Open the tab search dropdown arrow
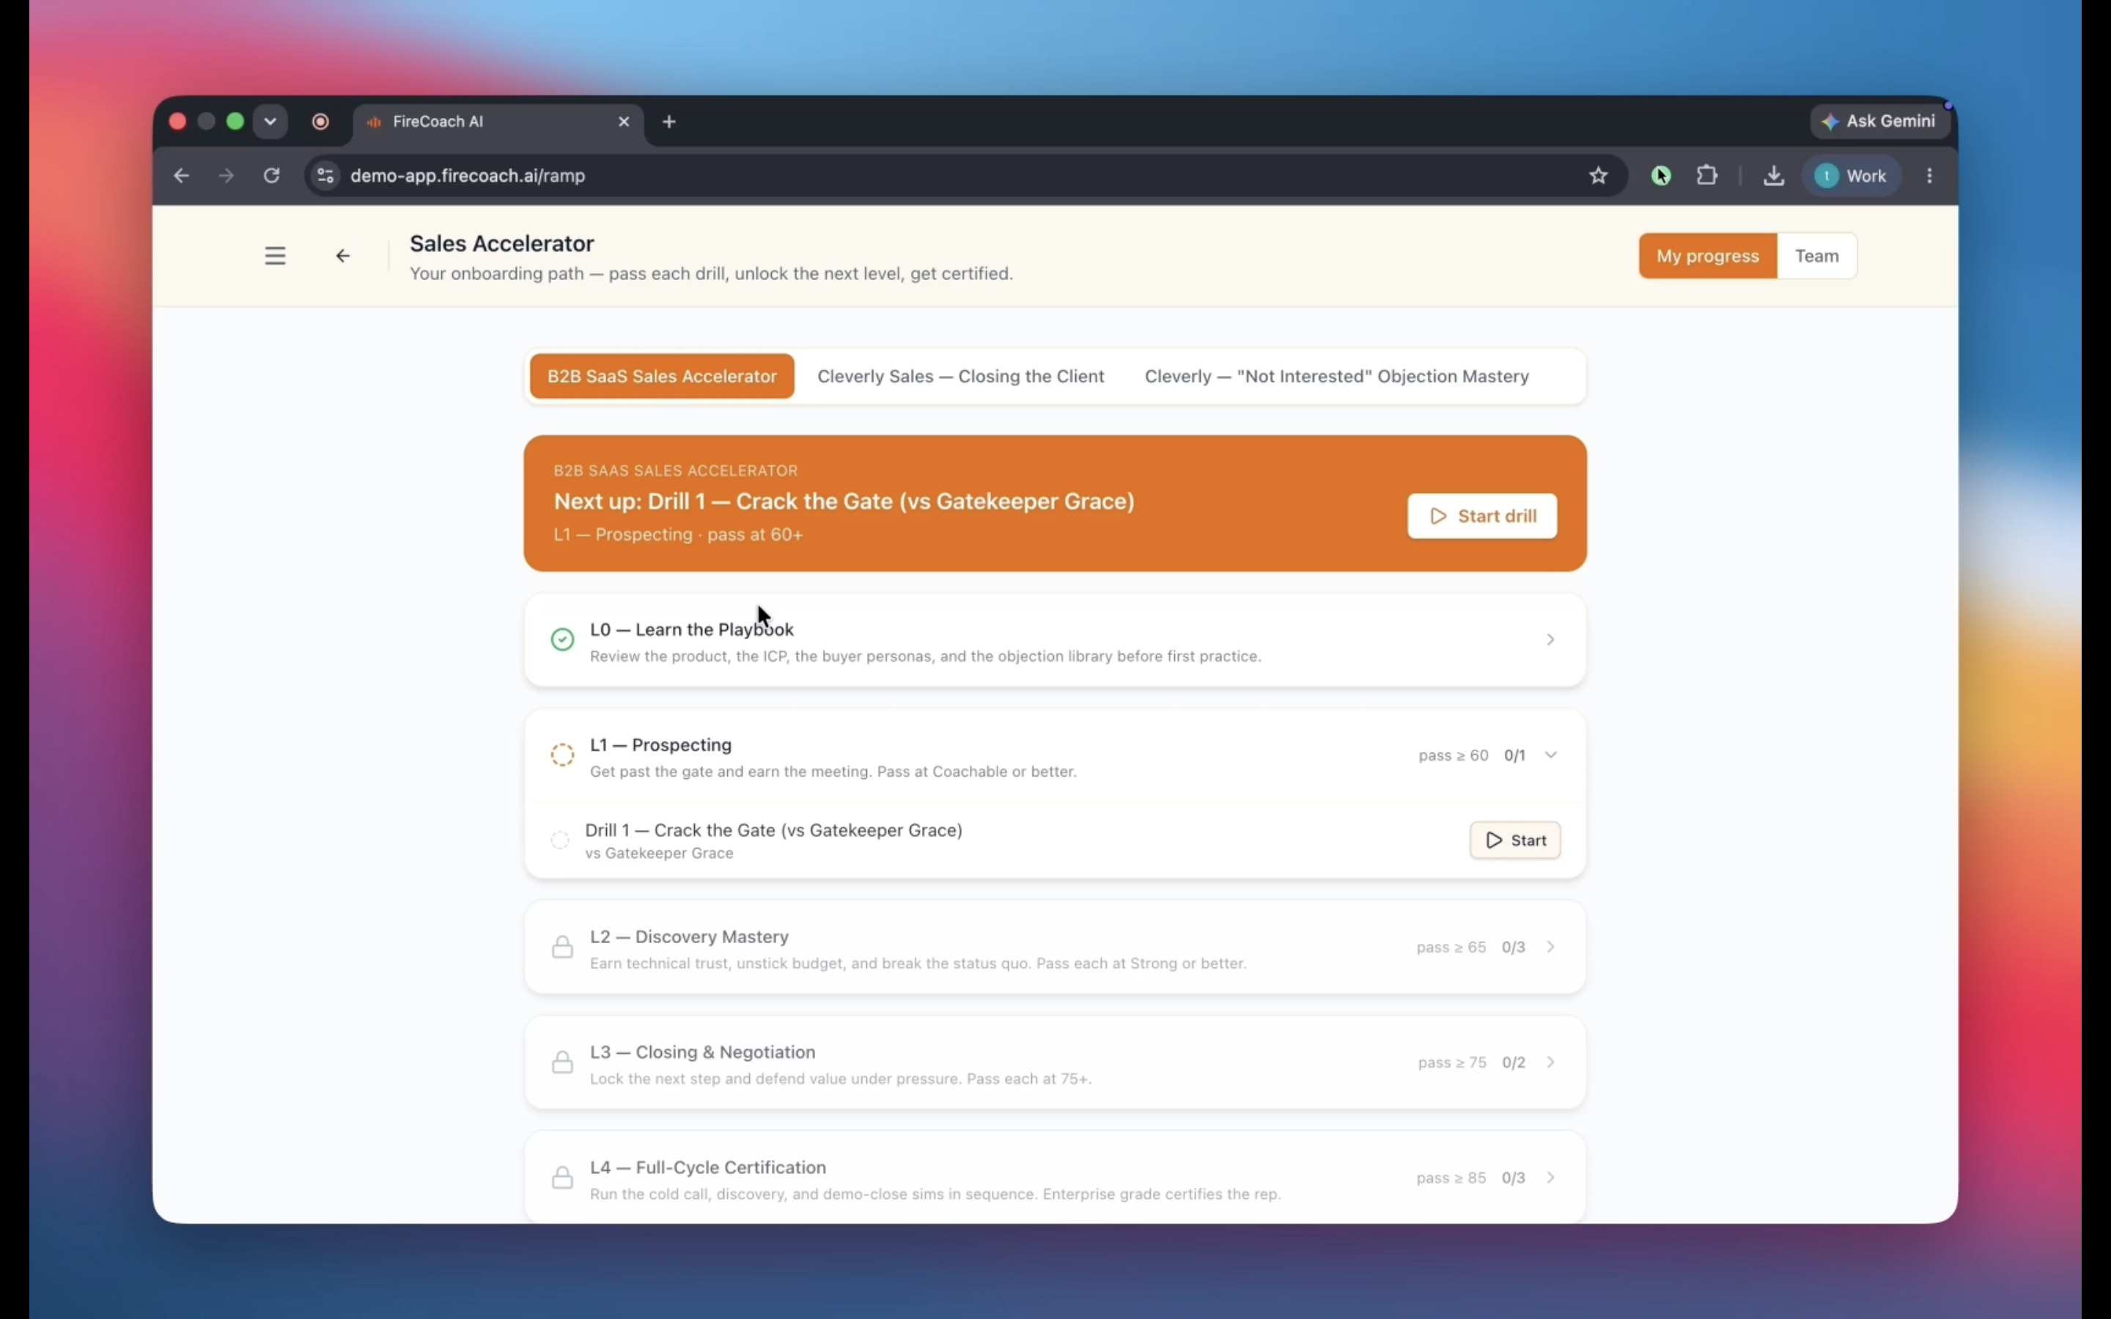2111x1319 pixels. pos(270,121)
